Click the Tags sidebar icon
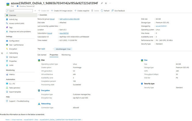192x121 pixels. 7,27
